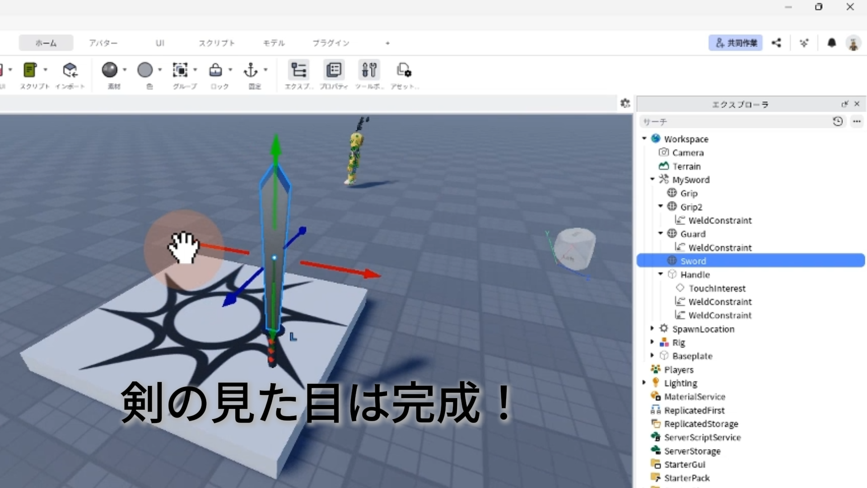
Task: Expand the SpawnLocation tree node
Action: point(652,328)
